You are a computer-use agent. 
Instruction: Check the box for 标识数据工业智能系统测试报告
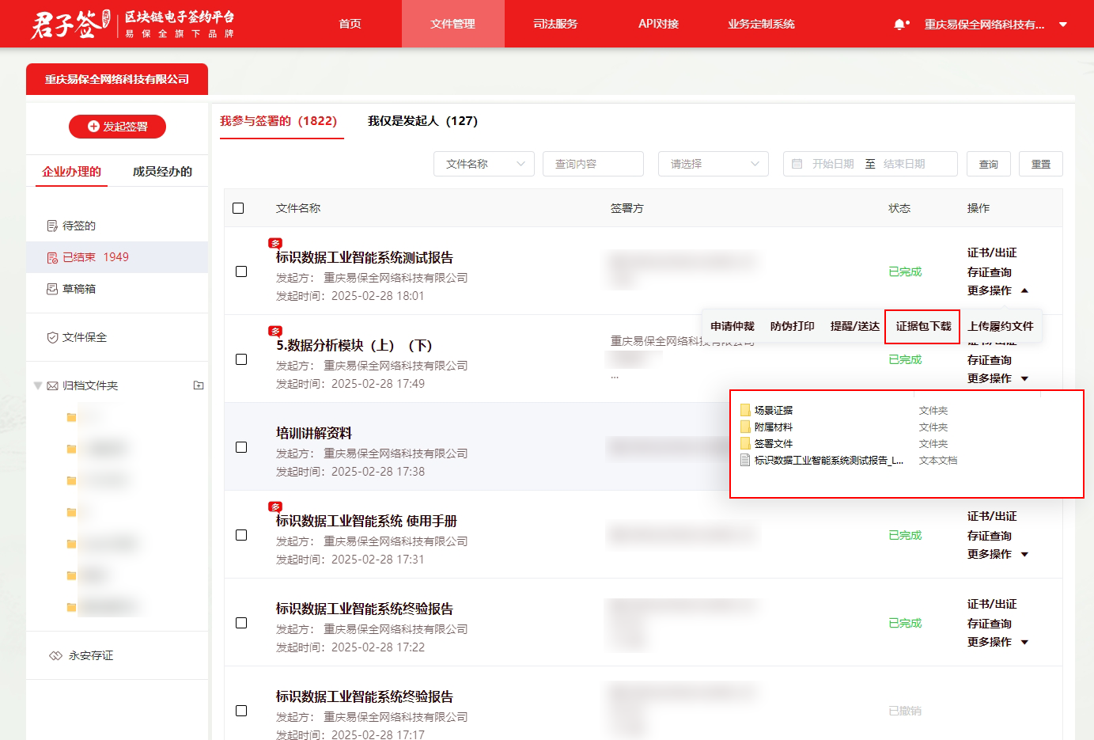241,271
